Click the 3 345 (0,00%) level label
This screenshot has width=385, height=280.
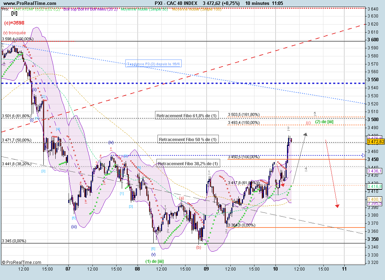click(14, 241)
